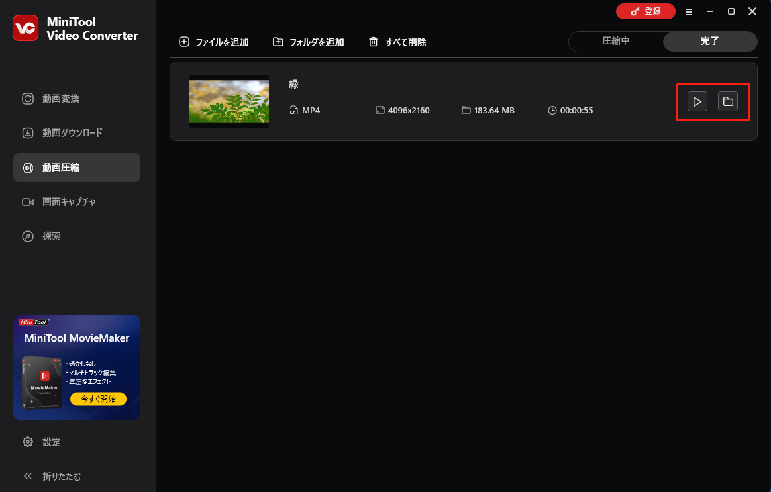Click the MiniTool MovieMaker banner title
Image resolution: width=771 pixels, height=492 pixels.
[77, 338]
